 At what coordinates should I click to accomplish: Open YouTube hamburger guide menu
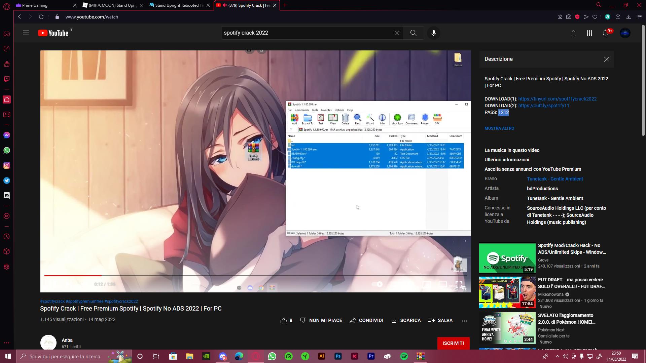click(x=26, y=33)
